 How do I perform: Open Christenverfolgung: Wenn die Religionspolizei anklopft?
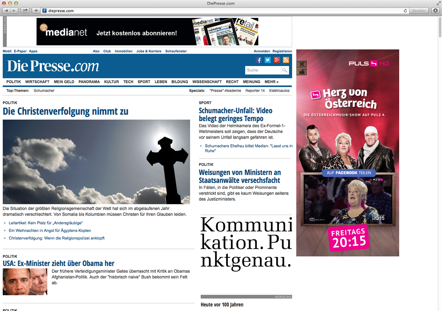point(57,238)
